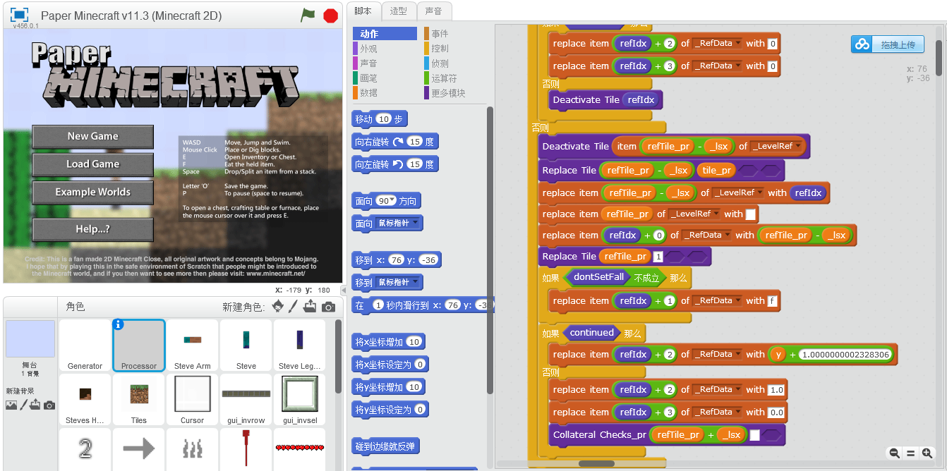Click the Help...? button
Image resolution: width=947 pixels, height=471 pixels.
tap(92, 230)
